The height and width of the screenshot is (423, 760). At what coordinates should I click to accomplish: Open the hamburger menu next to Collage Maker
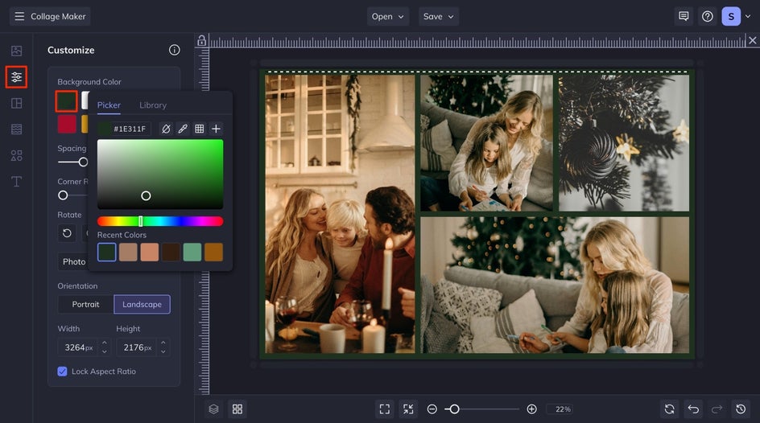tap(19, 16)
